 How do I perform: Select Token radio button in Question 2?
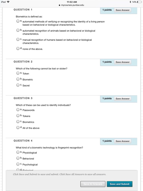click(18, 73)
